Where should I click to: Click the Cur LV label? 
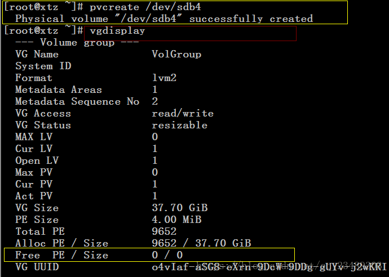[x=34, y=149]
